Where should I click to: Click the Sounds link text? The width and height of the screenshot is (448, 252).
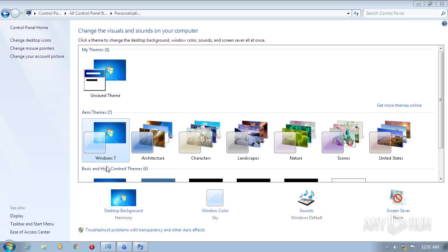(x=306, y=211)
